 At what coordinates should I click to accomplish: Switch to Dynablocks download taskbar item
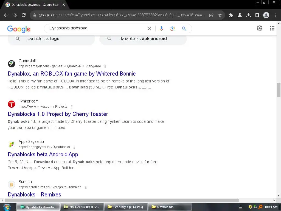tap(38, 207)
